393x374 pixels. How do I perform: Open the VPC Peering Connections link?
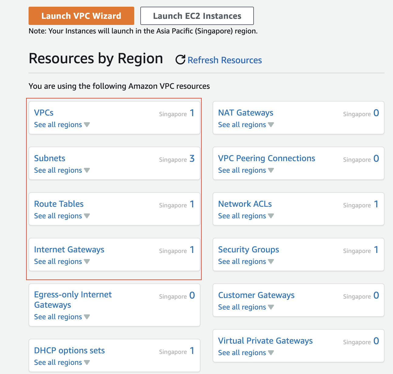point(266,158)
